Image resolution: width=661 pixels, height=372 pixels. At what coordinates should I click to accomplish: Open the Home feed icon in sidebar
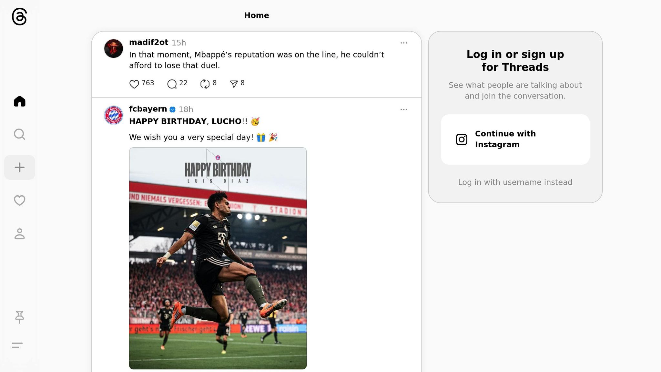click(x=19, y=101)
